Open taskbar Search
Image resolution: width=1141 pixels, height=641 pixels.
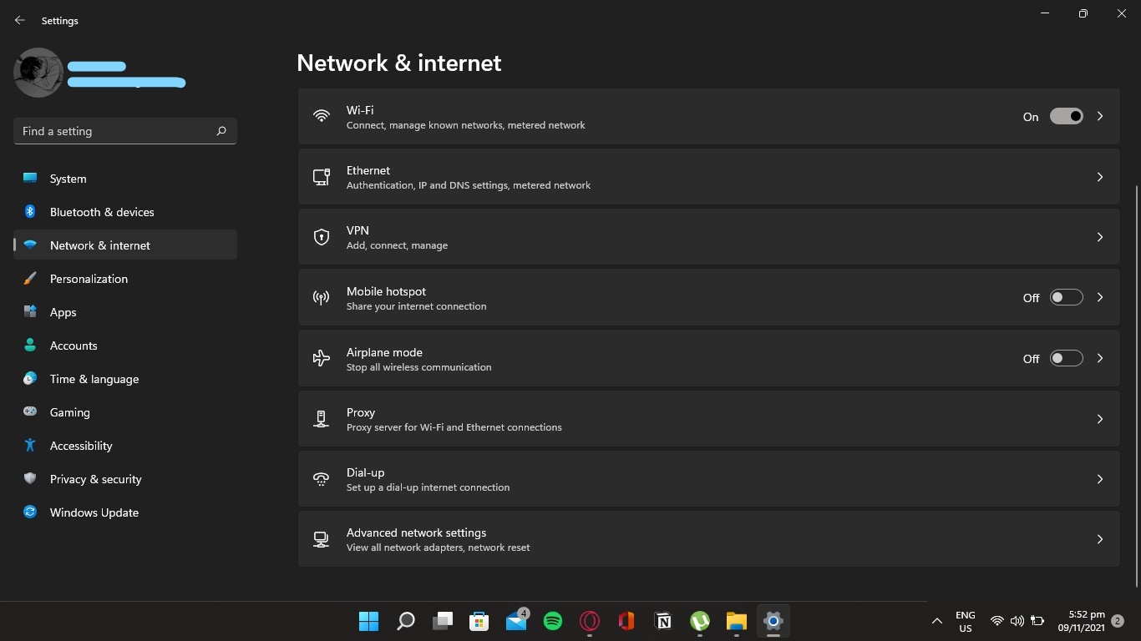click(406, 621)
